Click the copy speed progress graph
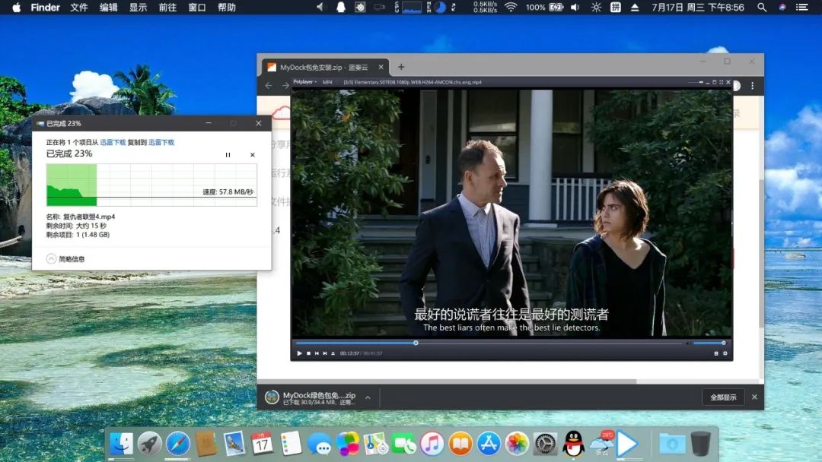822x462 pixels. (151, 185)
